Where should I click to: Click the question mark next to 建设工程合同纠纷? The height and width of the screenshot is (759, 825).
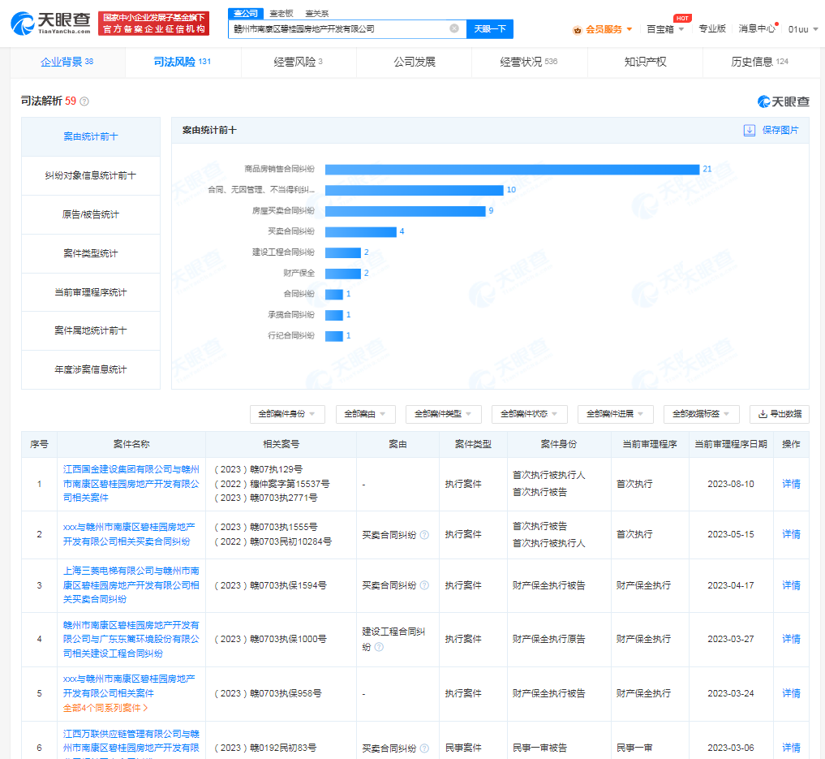coord(380,648)
